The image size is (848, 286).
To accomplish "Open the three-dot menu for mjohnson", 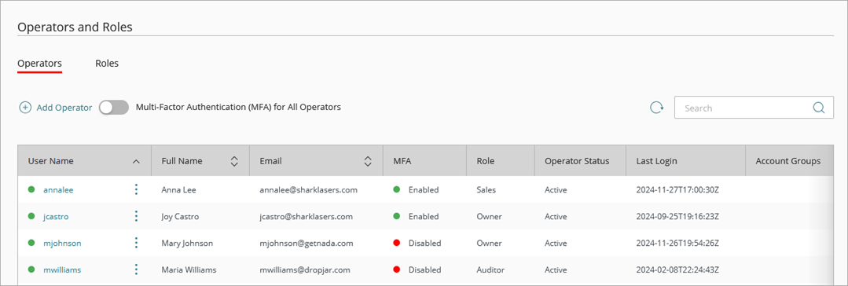I will click(x=136, y=243).
